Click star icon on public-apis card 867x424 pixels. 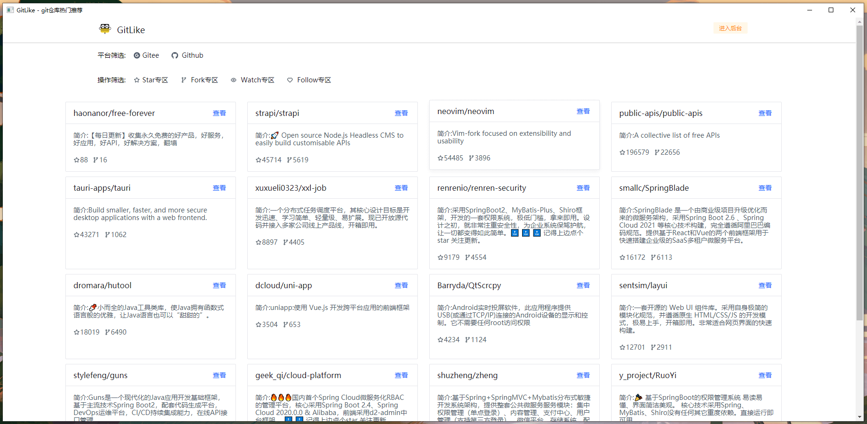point(622,152)
